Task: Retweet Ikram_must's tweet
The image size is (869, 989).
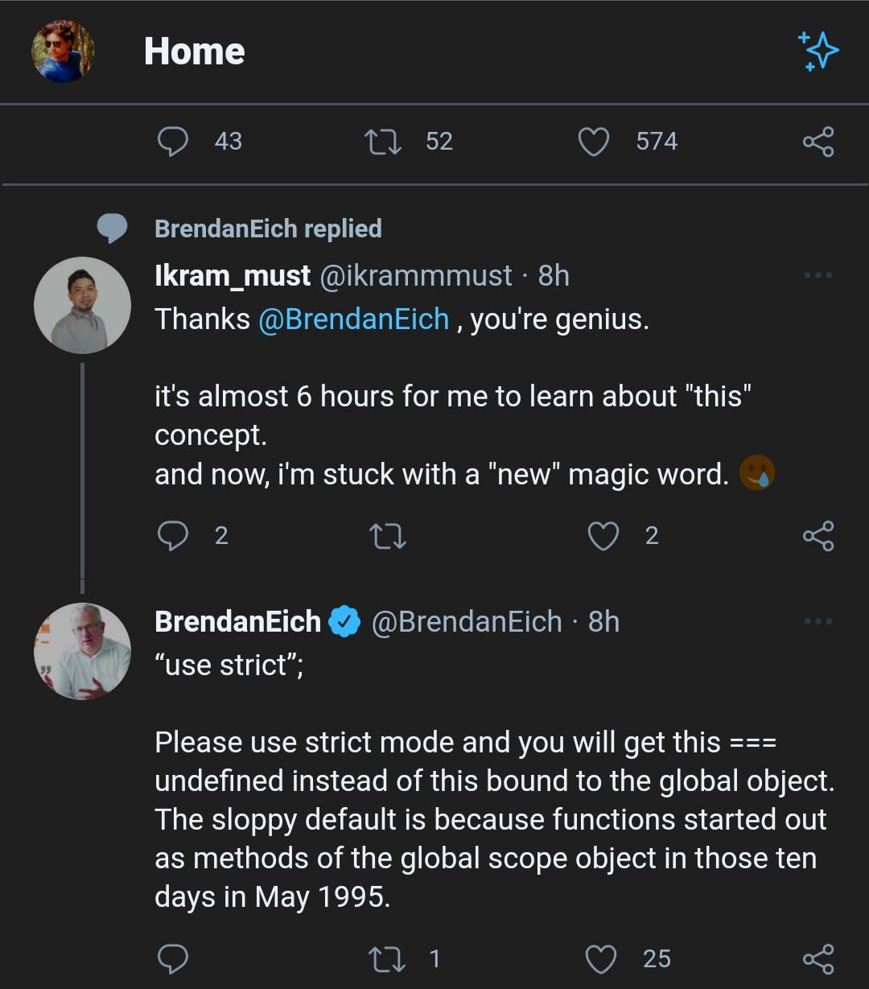Action: (386, 536)
